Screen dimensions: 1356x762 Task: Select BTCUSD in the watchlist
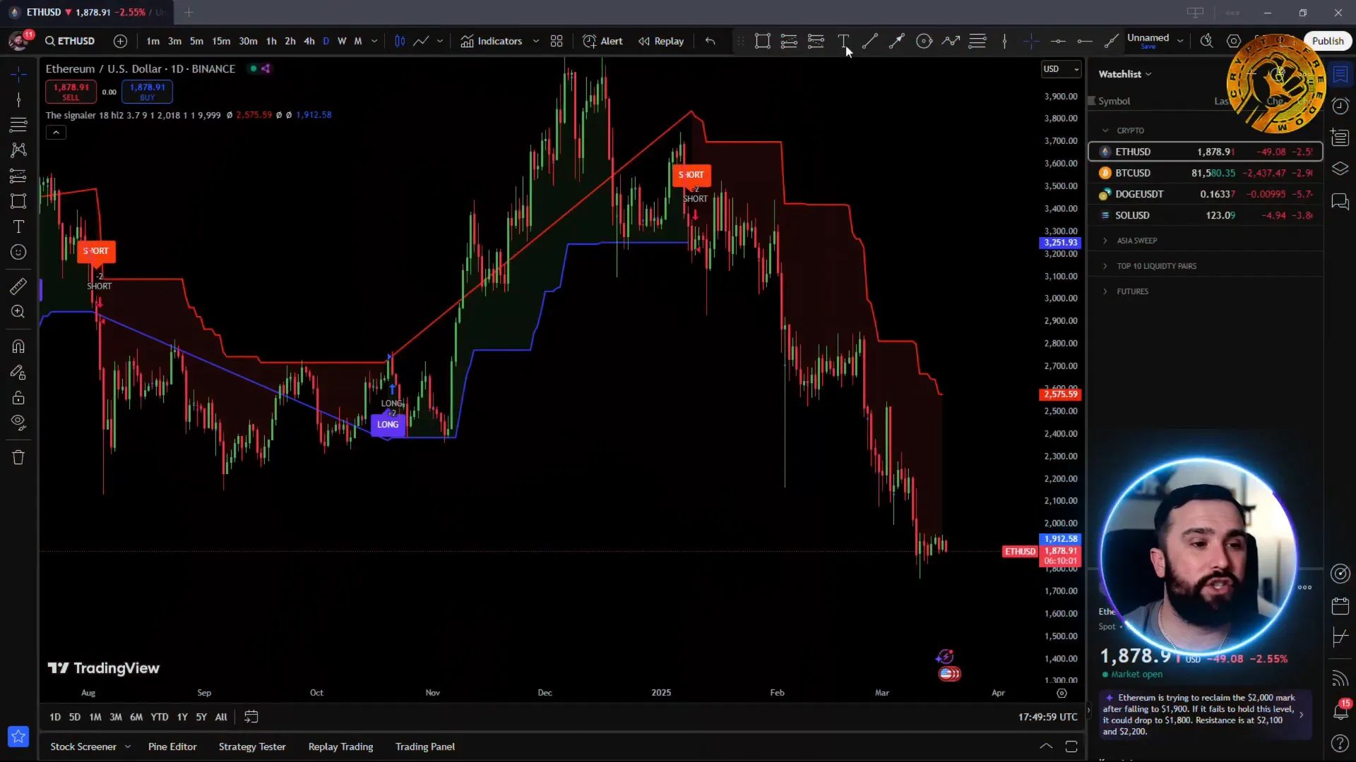1206,173
